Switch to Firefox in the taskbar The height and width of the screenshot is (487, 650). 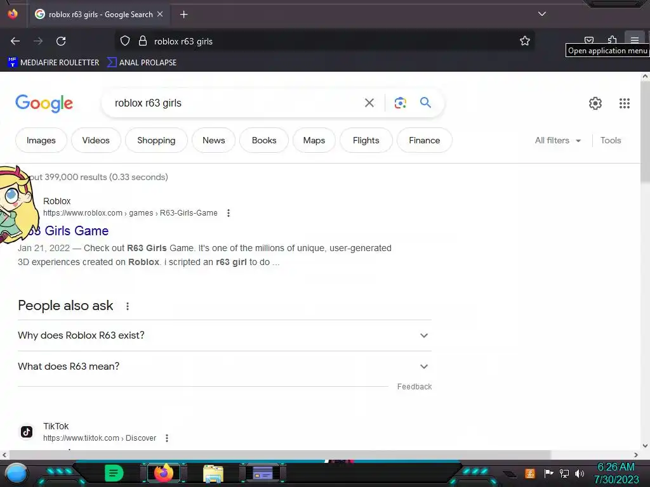point(163,473)
